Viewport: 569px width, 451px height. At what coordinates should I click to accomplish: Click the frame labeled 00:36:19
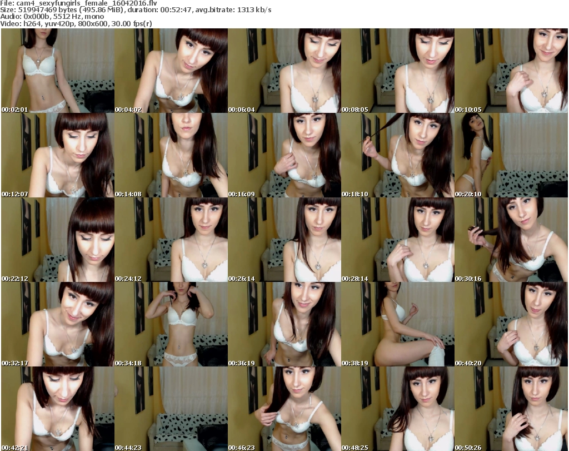(x=284, y=324)
